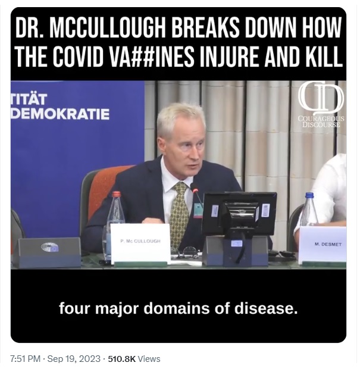Screen dimensions: 360x375
Task: Click the DEMOKRATIE text on blue banner
Action: point(60,114)
